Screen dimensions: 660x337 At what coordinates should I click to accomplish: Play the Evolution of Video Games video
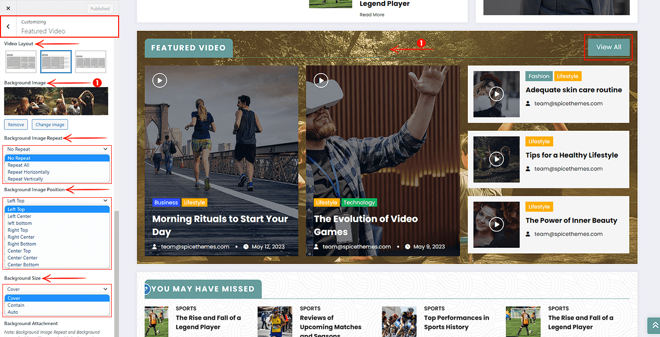321,80
